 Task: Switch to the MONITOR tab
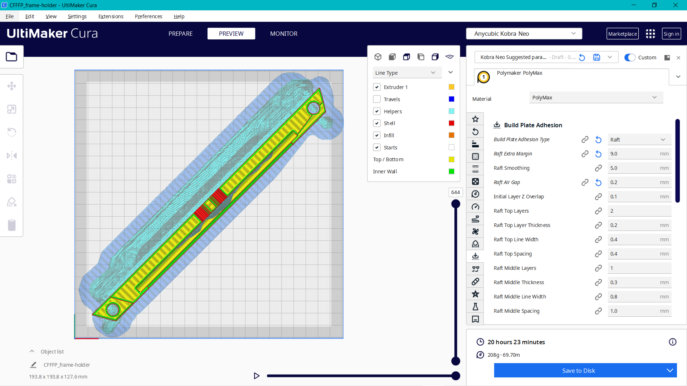284,34
